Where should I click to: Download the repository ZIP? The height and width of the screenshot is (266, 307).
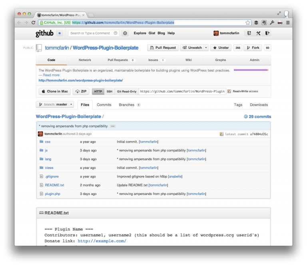81,91
